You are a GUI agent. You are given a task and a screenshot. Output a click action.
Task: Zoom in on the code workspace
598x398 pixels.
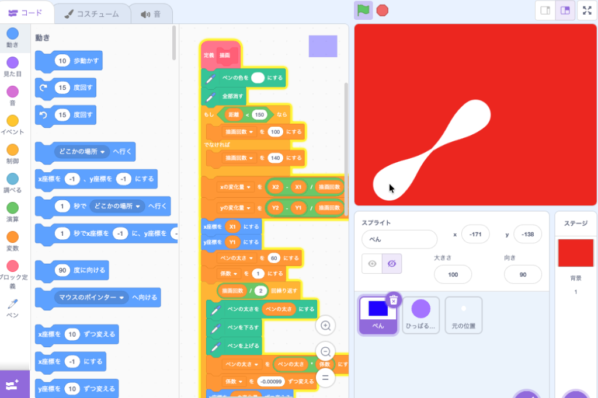click(x=326, y=326)
